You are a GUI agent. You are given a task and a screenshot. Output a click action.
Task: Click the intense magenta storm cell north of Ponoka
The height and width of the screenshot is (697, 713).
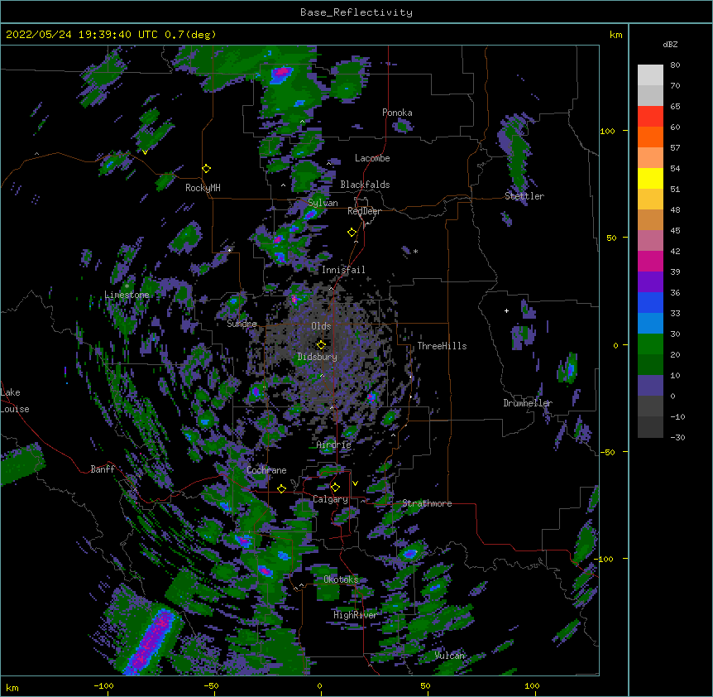(281, 73)
